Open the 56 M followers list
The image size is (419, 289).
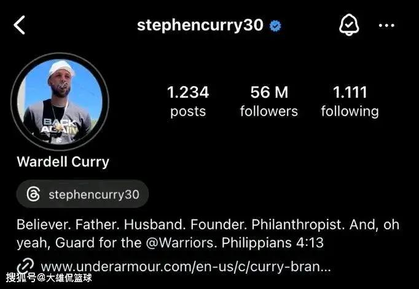269,101
